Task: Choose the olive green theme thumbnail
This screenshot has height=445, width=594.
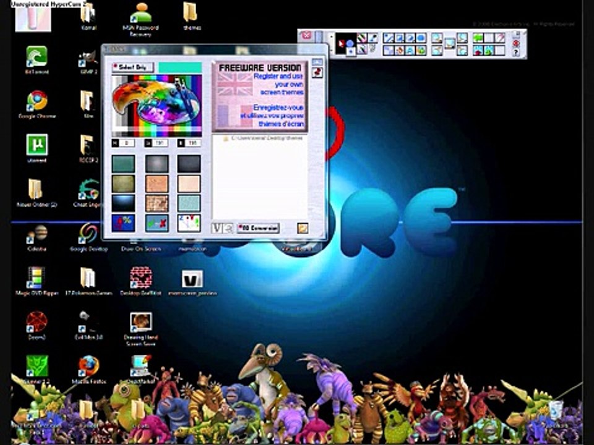Action: click(x=123, y=184)
